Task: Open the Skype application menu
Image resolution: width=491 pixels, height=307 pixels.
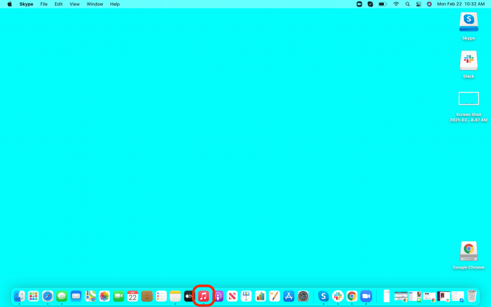Action: (26, 4)
